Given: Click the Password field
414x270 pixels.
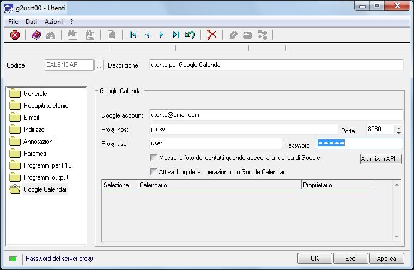Looking at the screenshot, I should point(360,143).
